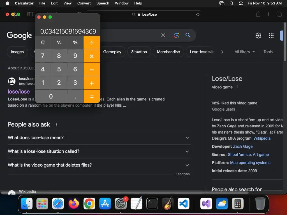Toggle sign with the plus/minus key
The height and width of the screenshot is (215, 287).
pyautogui.click(x=59, y=43)
